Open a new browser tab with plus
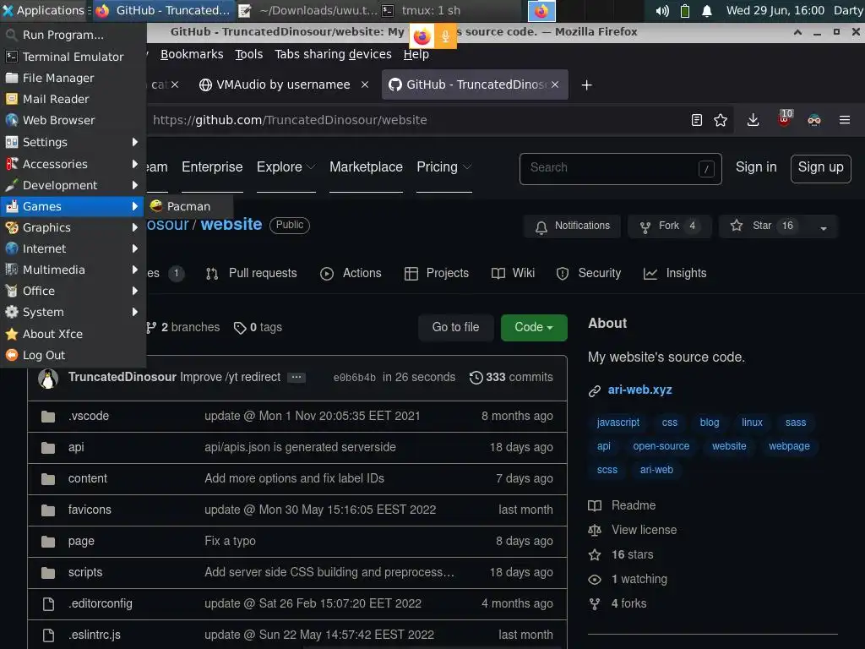This screenshot has height=649, width=865. click(587, 85)
